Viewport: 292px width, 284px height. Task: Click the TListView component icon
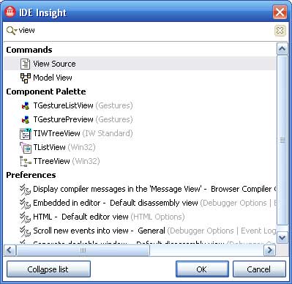point(26,148)
